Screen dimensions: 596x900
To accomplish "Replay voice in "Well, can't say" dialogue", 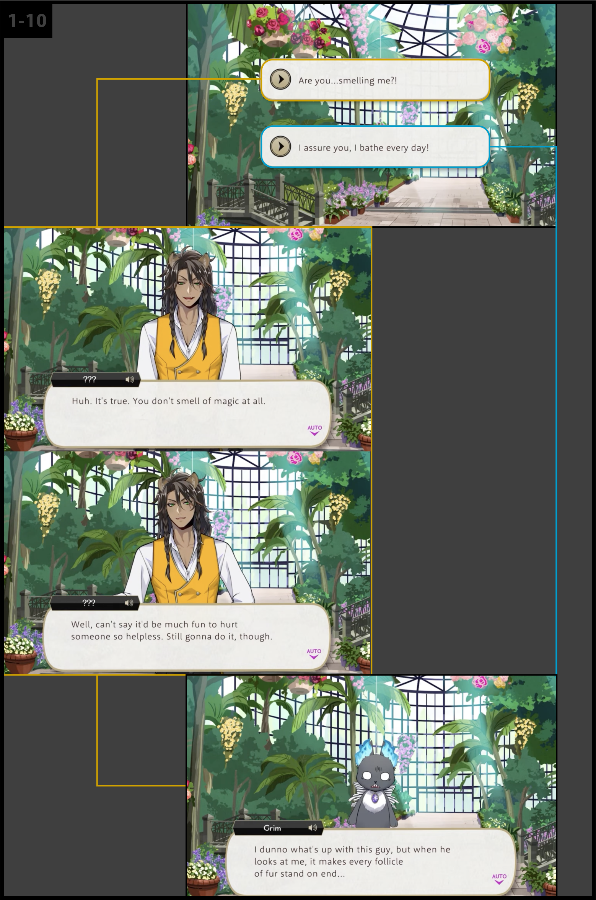I will tap(129, 603).
